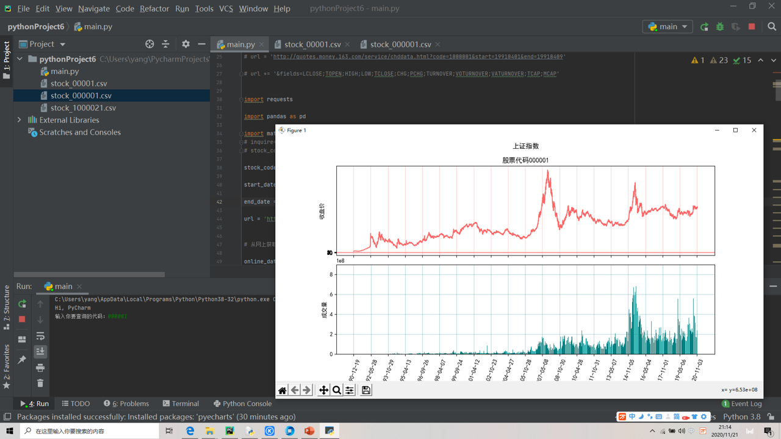Rerun main using the green rerun icon
Image resolution: width=781 pixels, height=439 pixels.
coord(22,304)
